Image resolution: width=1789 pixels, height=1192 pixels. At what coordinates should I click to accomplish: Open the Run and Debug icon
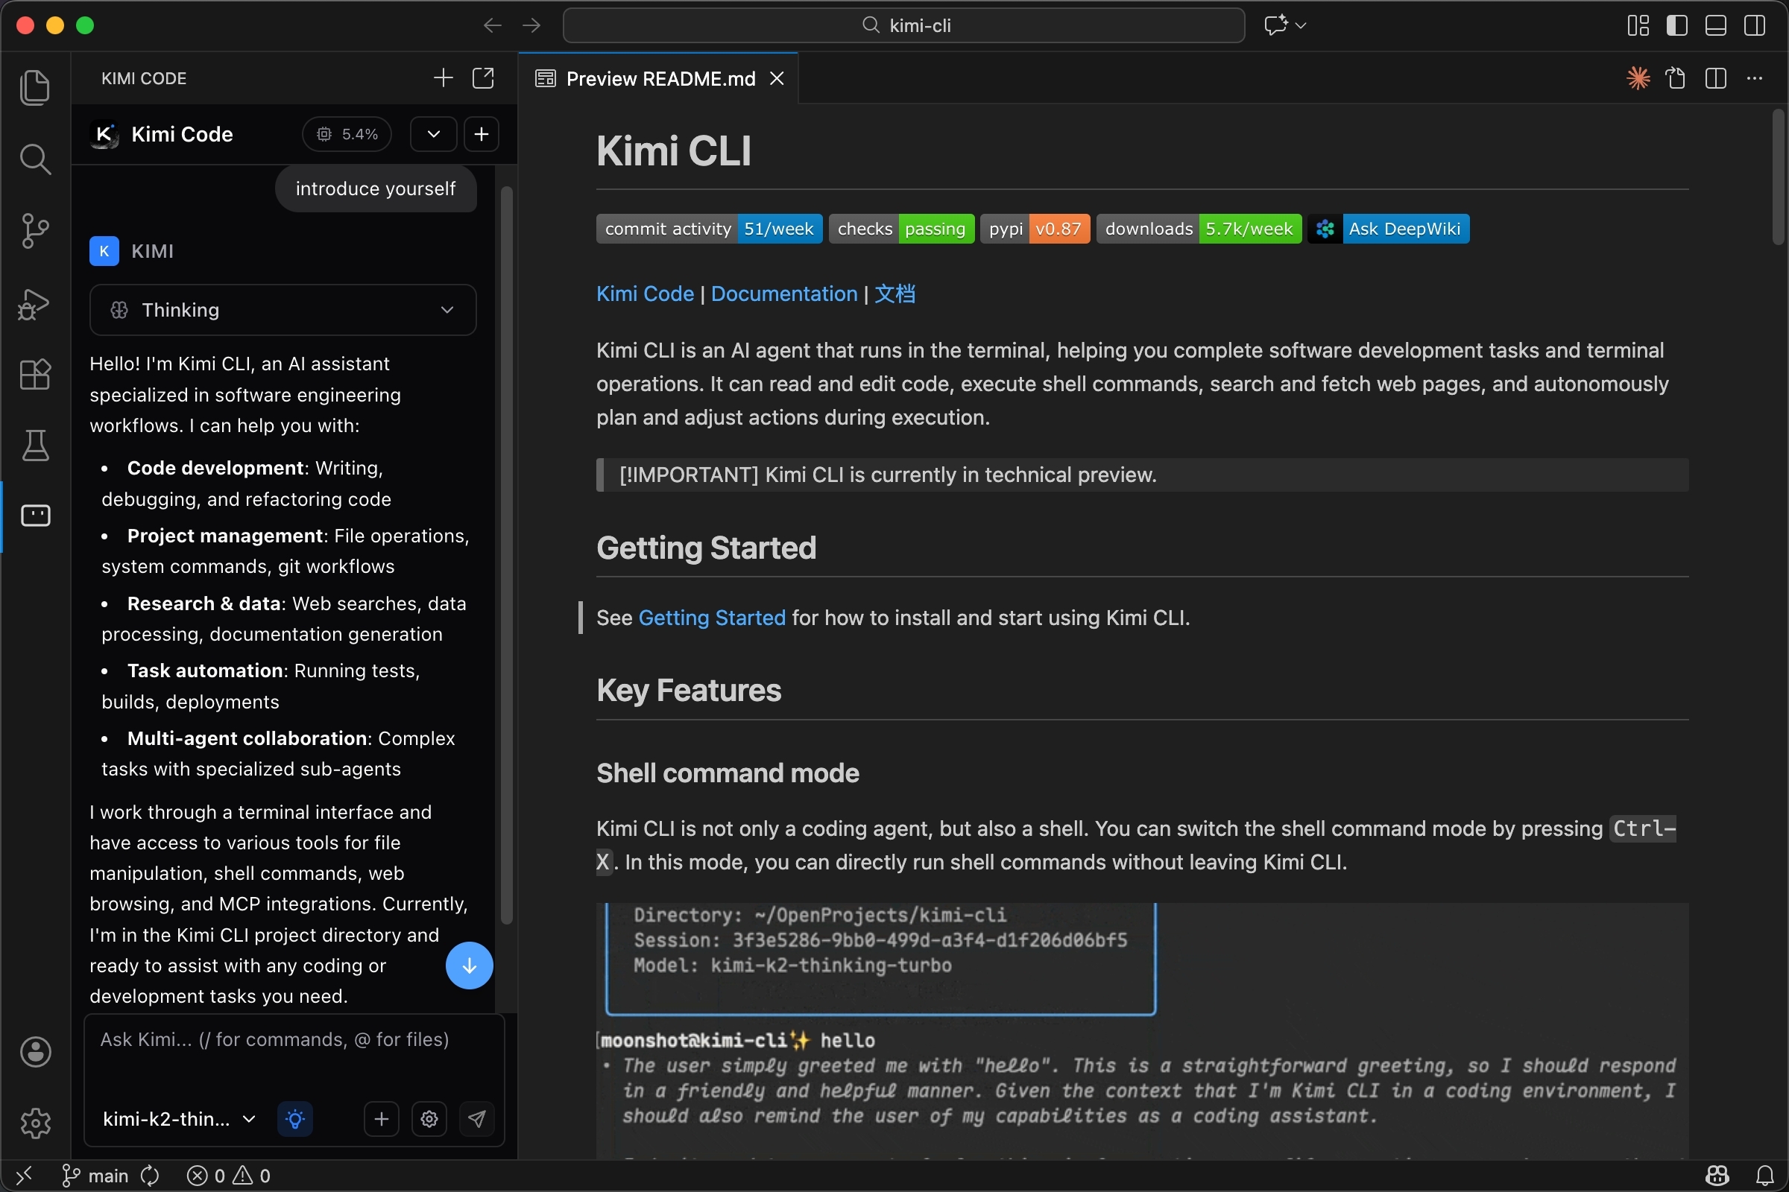pos(36,303)
